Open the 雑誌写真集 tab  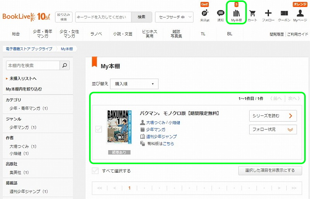click(176, 34)
